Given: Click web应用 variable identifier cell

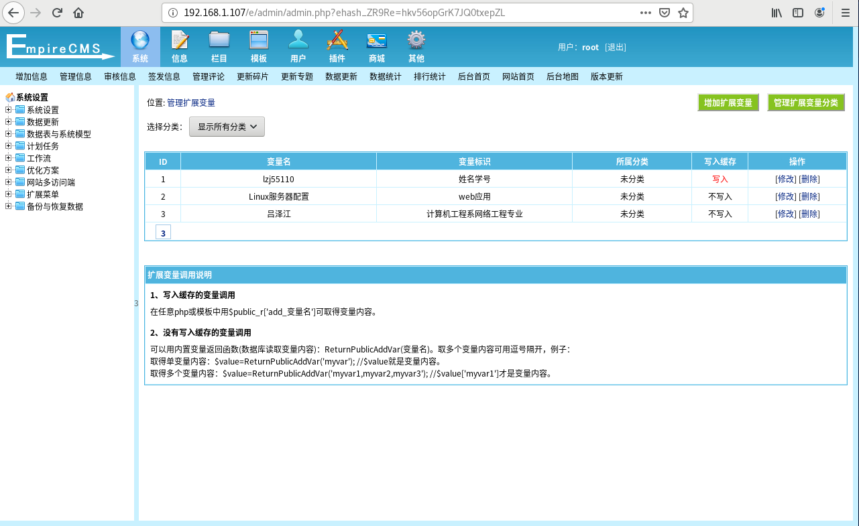Looking at the screenshot, I should click(475, 197).
